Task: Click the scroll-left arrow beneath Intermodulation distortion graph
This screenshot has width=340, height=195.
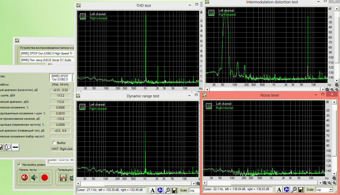Action: point(208,89)
